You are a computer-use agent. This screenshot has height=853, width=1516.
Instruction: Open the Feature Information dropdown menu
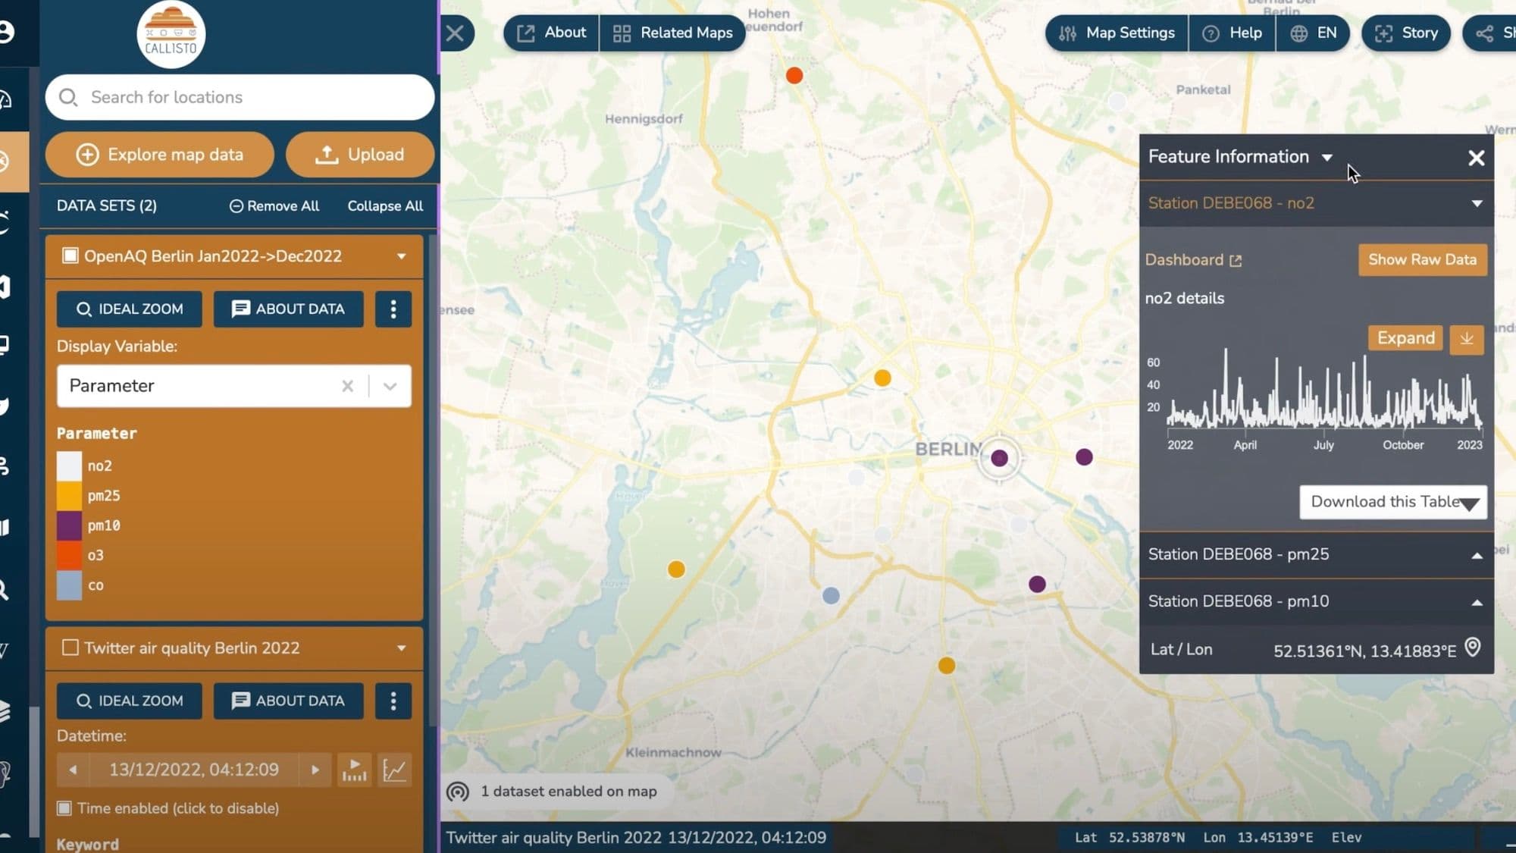[x=1327, y=156]
